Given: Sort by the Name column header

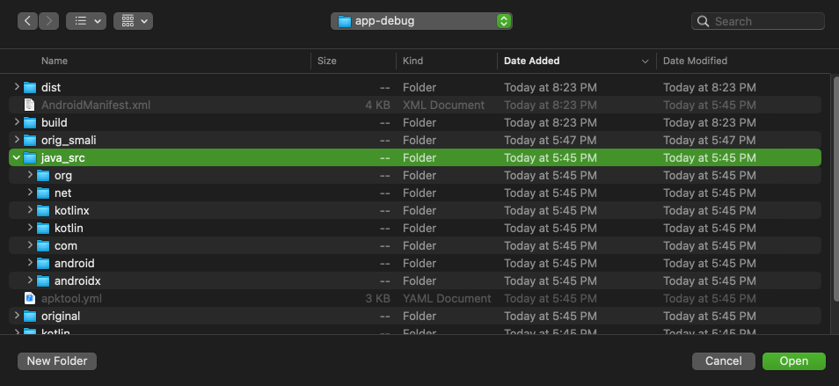Looking at the screenshot, I should tap(55, 61).
